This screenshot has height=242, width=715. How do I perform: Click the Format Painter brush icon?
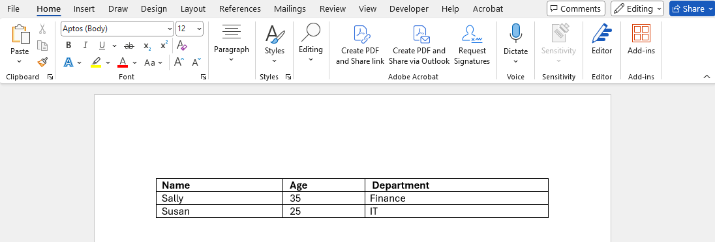pyautogui.click(x=42, y=62)
